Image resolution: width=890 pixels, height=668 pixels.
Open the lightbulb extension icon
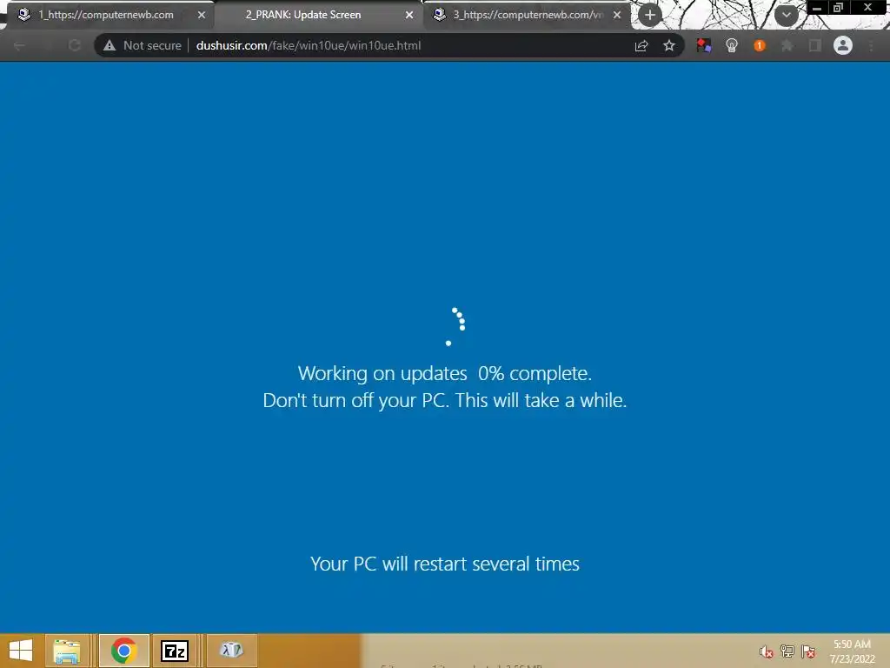tap(732, 45)
